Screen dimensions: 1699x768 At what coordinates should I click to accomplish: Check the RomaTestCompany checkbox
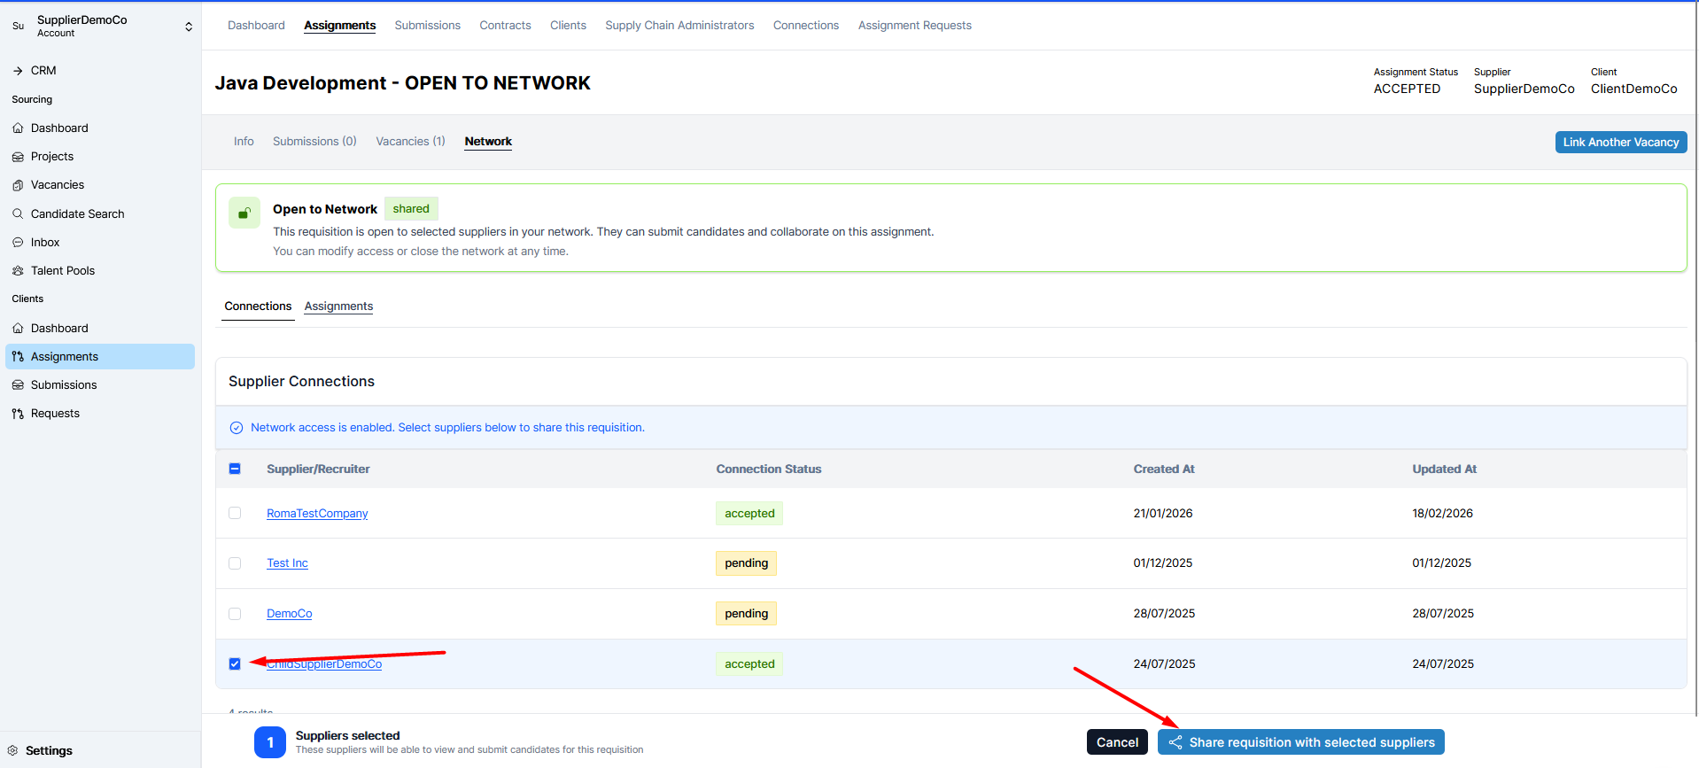tap(235, 513)
